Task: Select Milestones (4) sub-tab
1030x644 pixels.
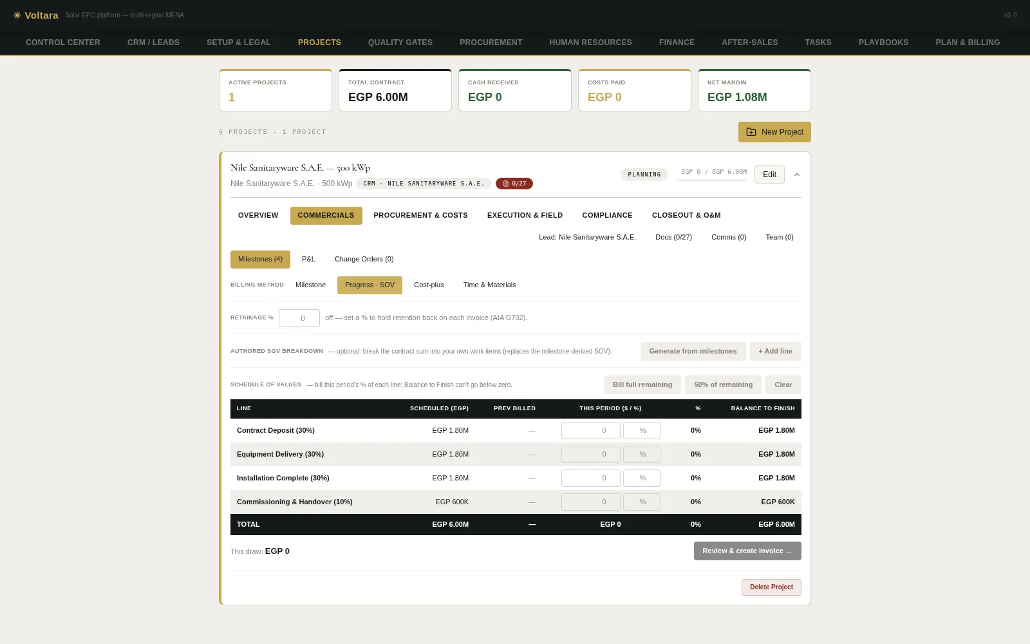Action: (x=260, y=260)
